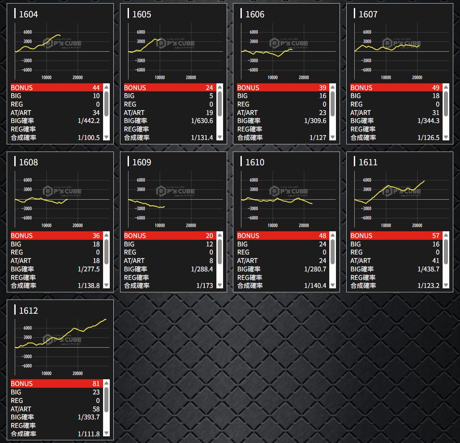This screenshot has height=443, width=460.
Task: Click scroll down arrow in machine 1607 stats
Action: 446,137
